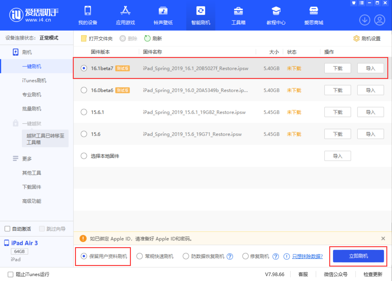Open the user account icon
The image size is (392, 281).
tap(379, 19)
